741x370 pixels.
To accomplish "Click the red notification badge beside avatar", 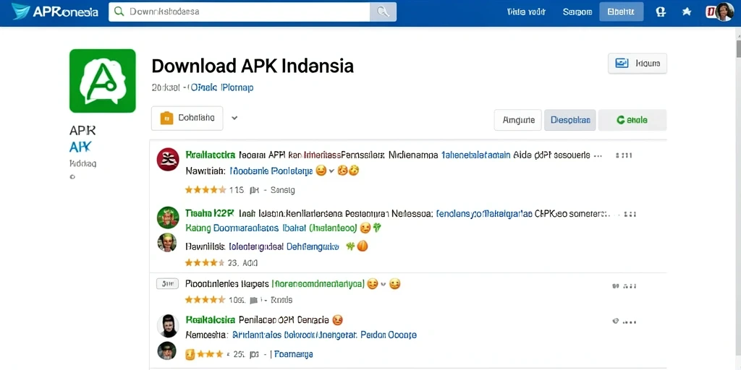I will tap(711, 12).
